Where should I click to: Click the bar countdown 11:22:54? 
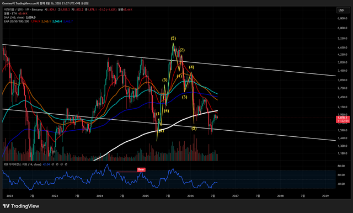[343, 121]
